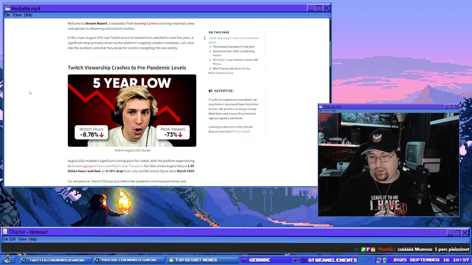The width and height of the screenshot is (472, 265).
Task: Click the Webcam.mp4 title bar icon
Action: click(x=321, y=107)
